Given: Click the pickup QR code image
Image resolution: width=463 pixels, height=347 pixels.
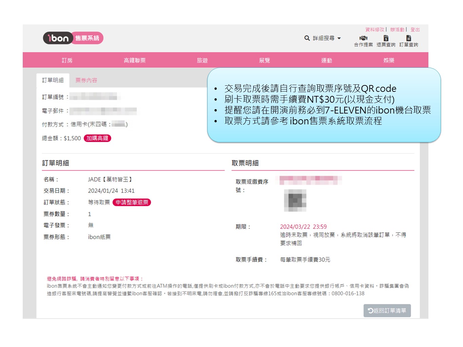Looking at the screenshot, I should (x=295, y=200).
